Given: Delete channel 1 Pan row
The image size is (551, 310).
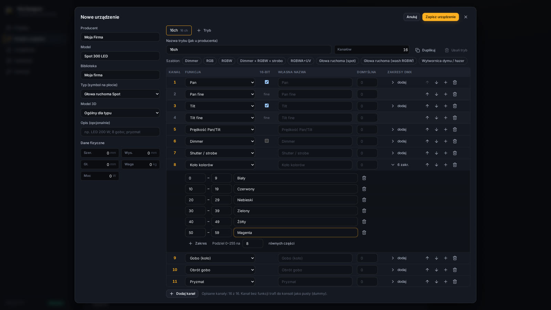Looking at the screenshot, I should point(455,82).
